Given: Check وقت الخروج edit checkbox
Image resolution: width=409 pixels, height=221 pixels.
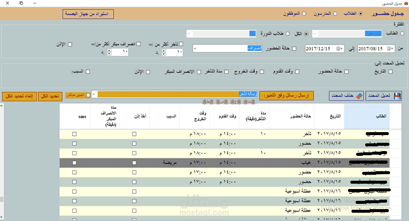Looking at the screenshot, I should click(x=261, y=72).
